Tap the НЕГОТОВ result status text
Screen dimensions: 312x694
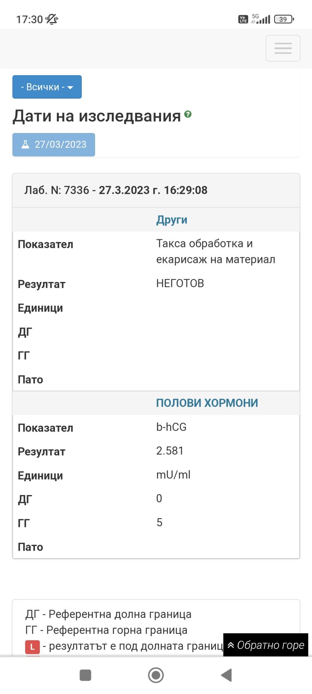[x=180, y=283]
